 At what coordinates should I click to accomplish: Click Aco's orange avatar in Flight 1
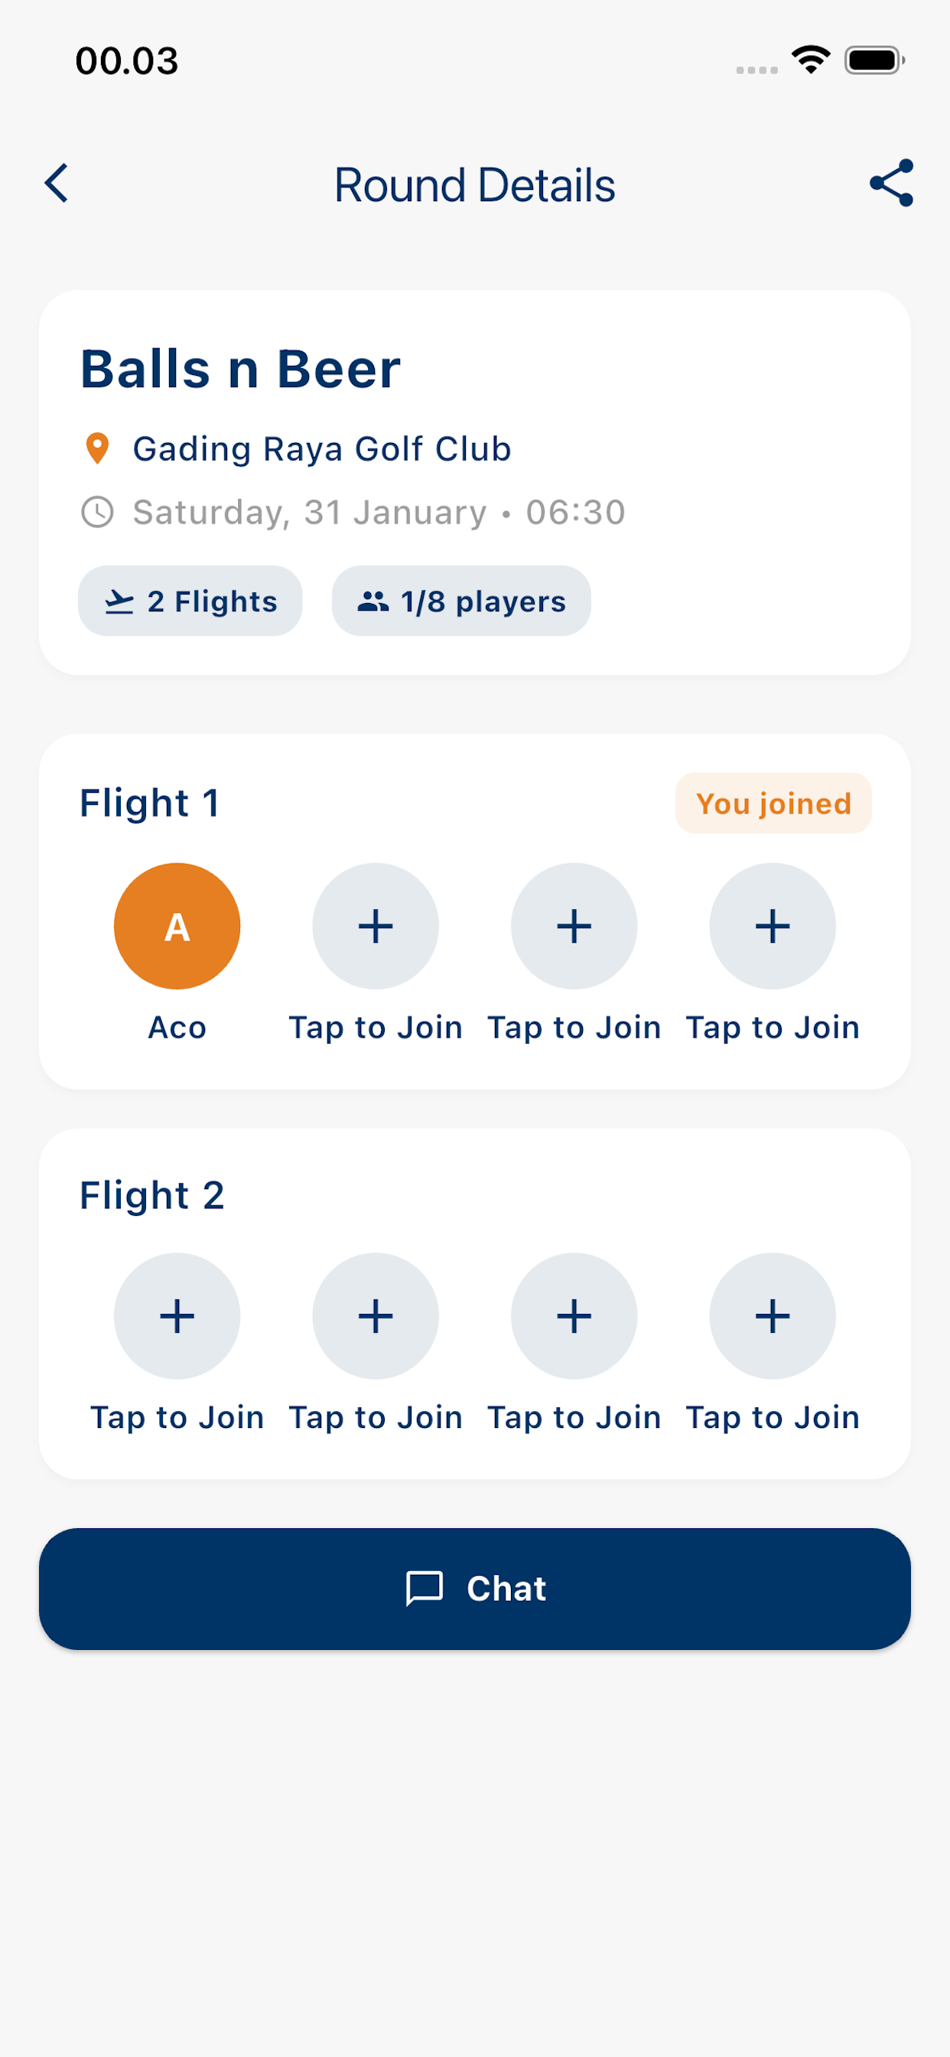pyautogui.click(x=177, y=926)
